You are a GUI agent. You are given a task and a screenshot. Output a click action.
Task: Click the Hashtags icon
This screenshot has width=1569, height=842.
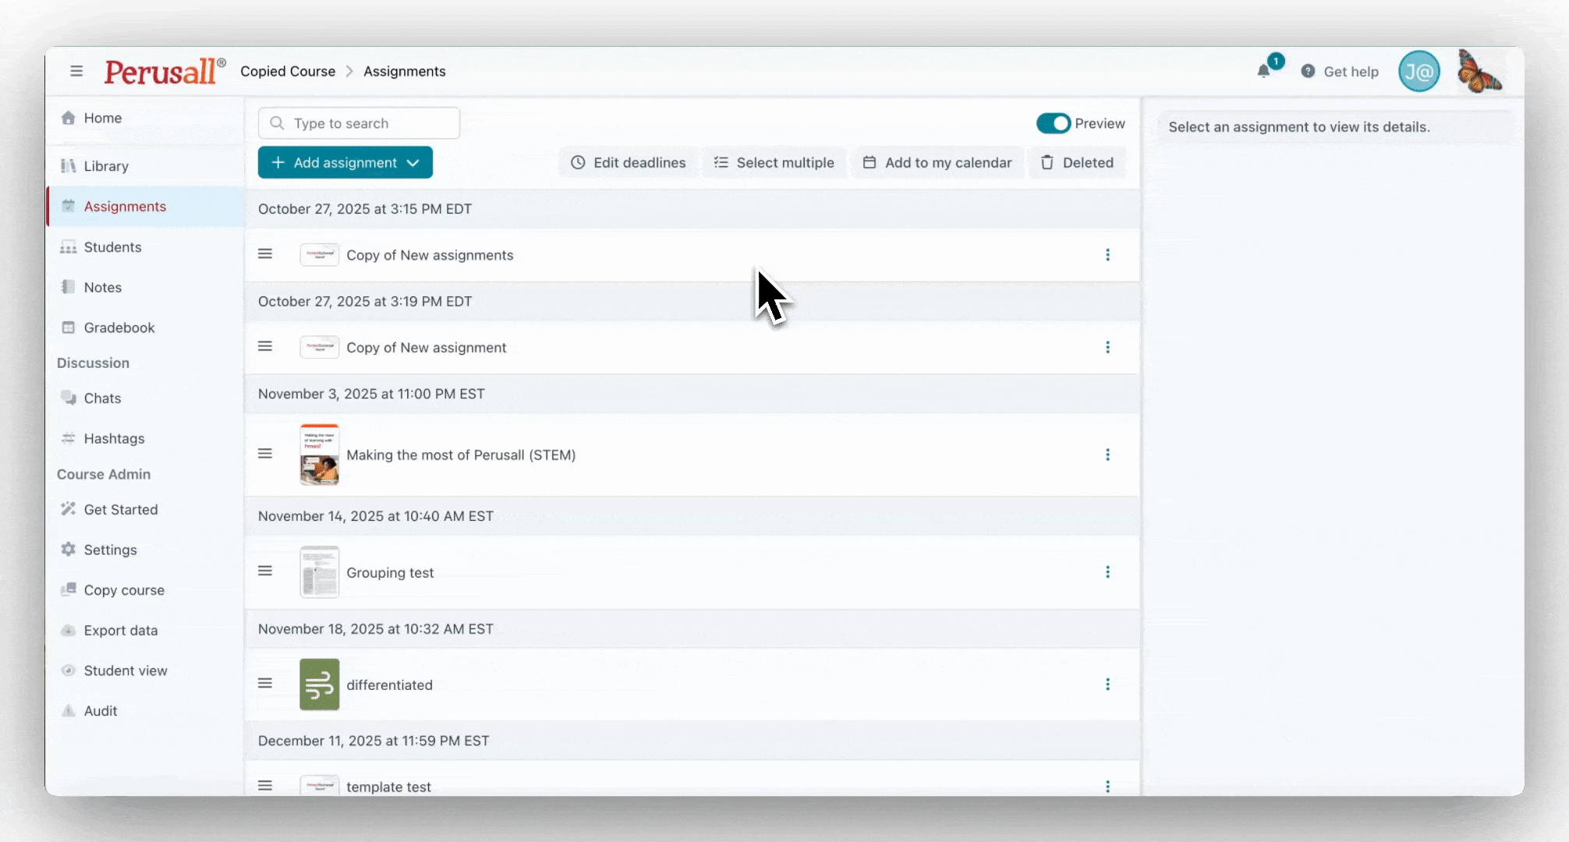(x=69, y=438)
